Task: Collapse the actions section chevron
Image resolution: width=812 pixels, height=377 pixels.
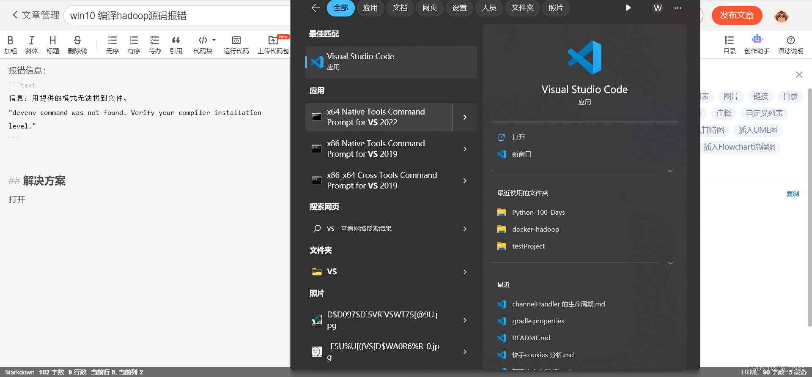Action: click(x=670, y=171)
